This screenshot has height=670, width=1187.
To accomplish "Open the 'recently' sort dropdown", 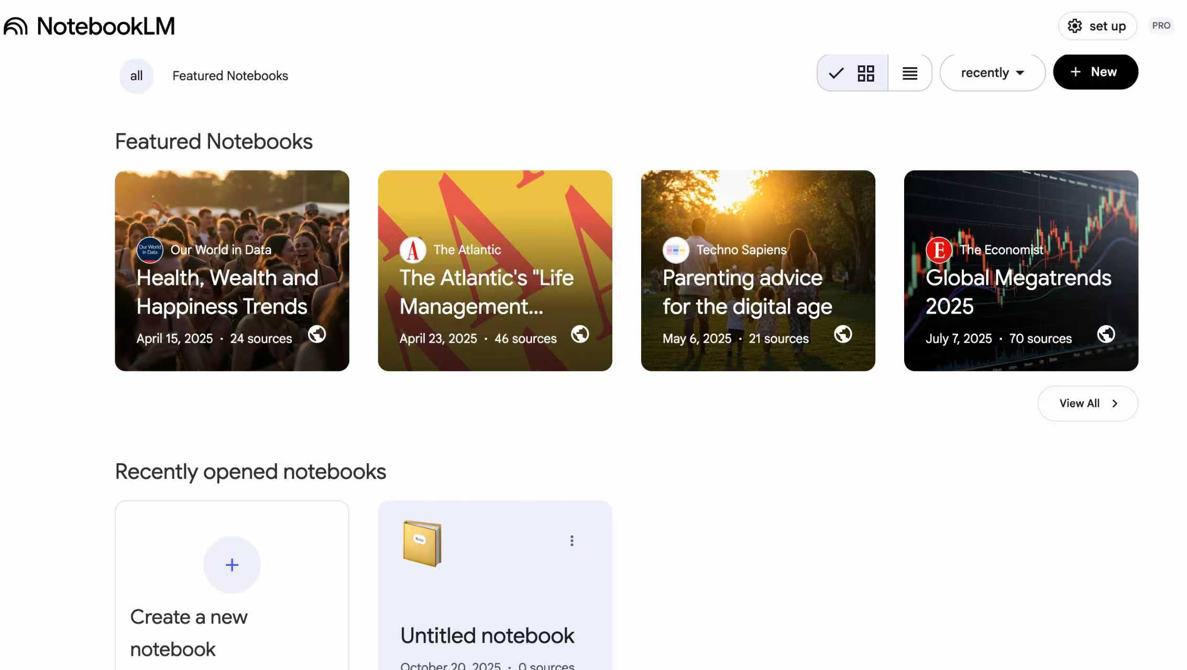I will tap(992, 73).
